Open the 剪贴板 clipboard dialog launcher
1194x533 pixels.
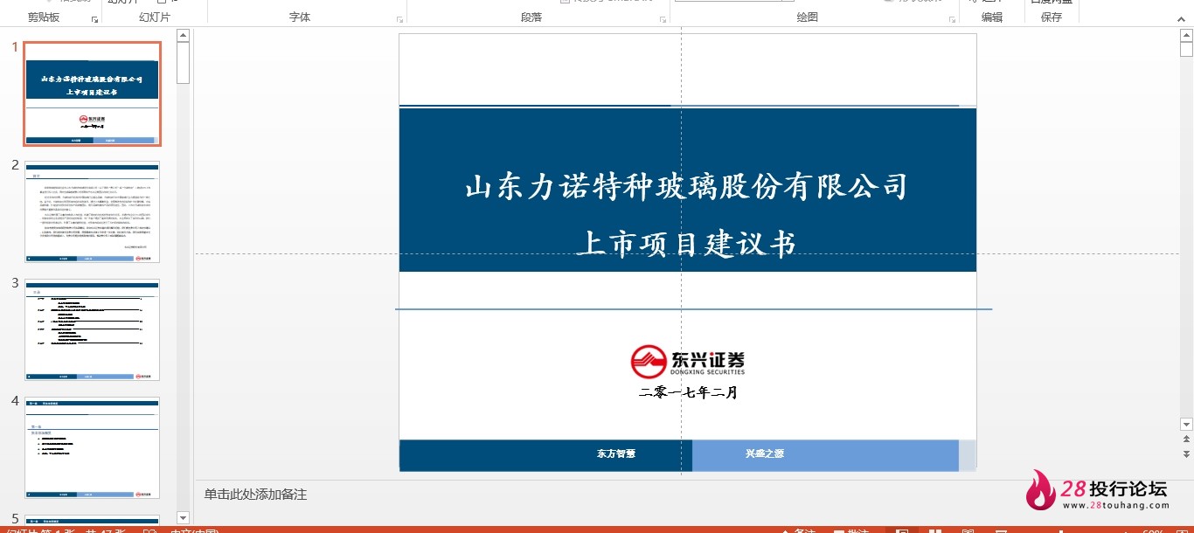coord(94,18)
